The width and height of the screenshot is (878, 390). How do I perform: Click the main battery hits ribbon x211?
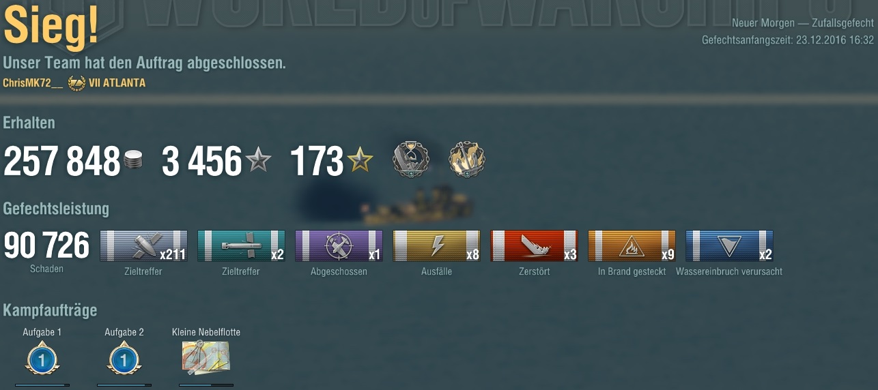coord(144,245)
